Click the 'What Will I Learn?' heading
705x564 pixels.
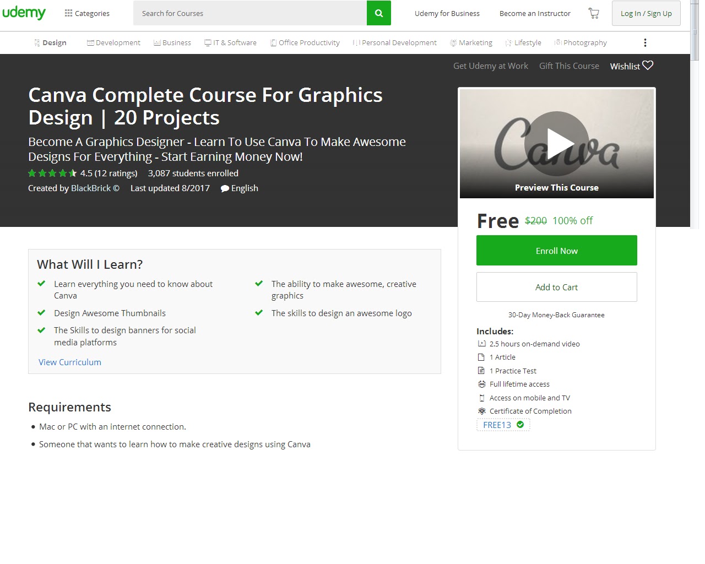[x=90, y=264]
